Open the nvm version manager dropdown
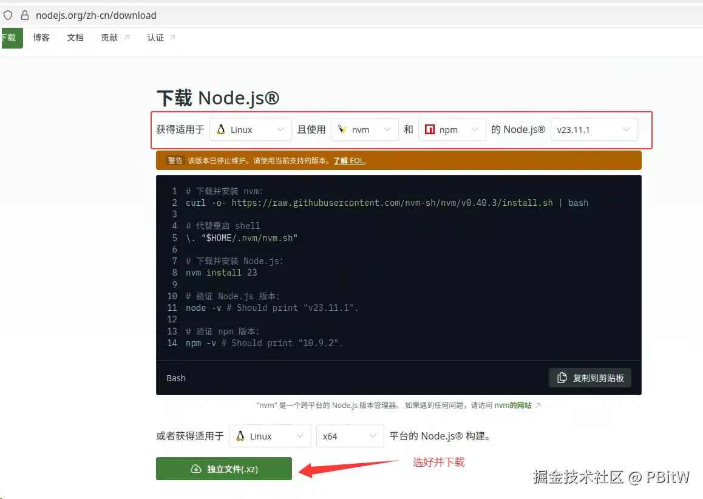 click(364, 129)
